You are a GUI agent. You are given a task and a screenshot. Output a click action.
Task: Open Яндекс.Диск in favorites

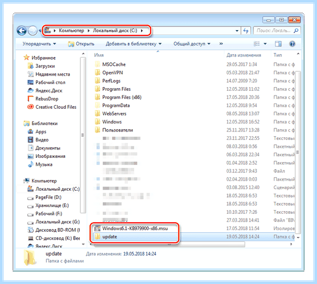[x=49, y=91]
